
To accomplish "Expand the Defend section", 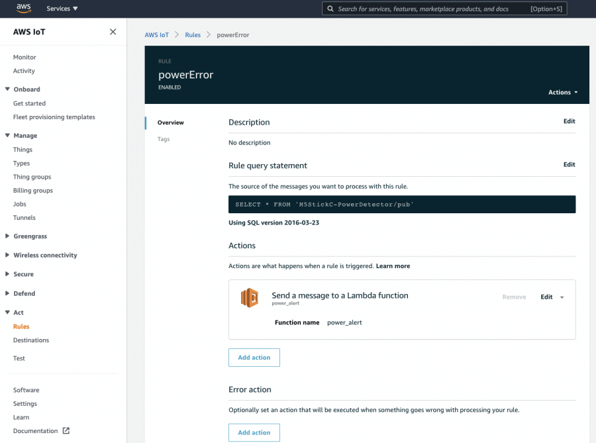I will click(x=7, y=293).
